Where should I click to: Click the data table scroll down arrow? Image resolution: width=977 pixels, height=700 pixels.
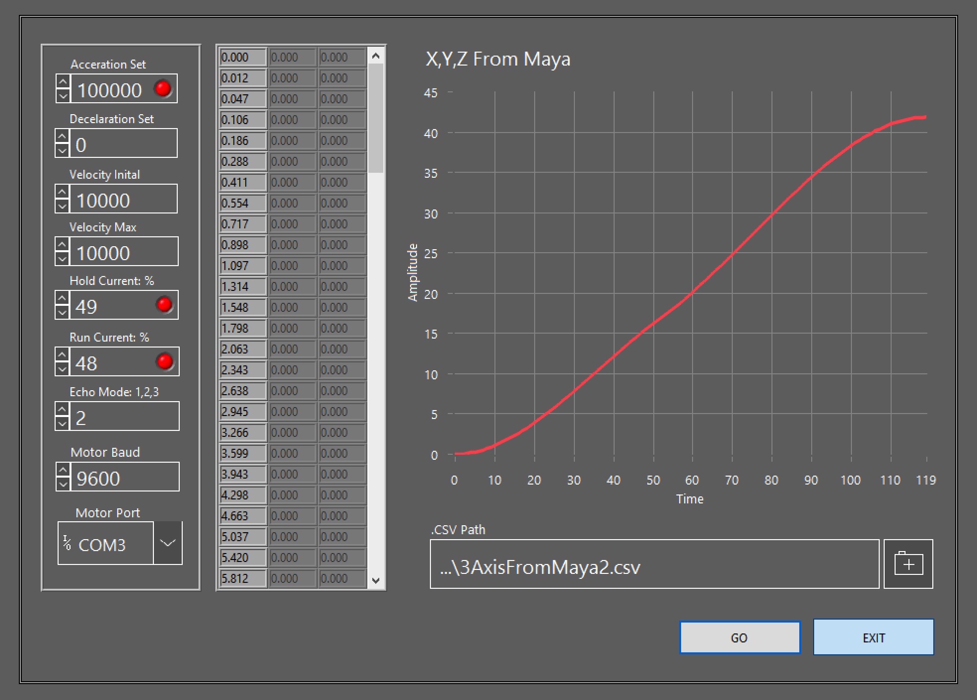(x=376, y=580)
